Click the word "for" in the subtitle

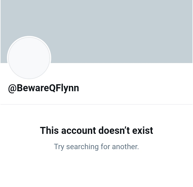click(x=105, y=146)
